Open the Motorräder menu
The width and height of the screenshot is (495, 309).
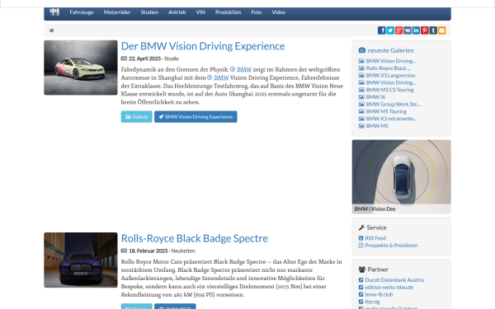[x=117, y=12]
